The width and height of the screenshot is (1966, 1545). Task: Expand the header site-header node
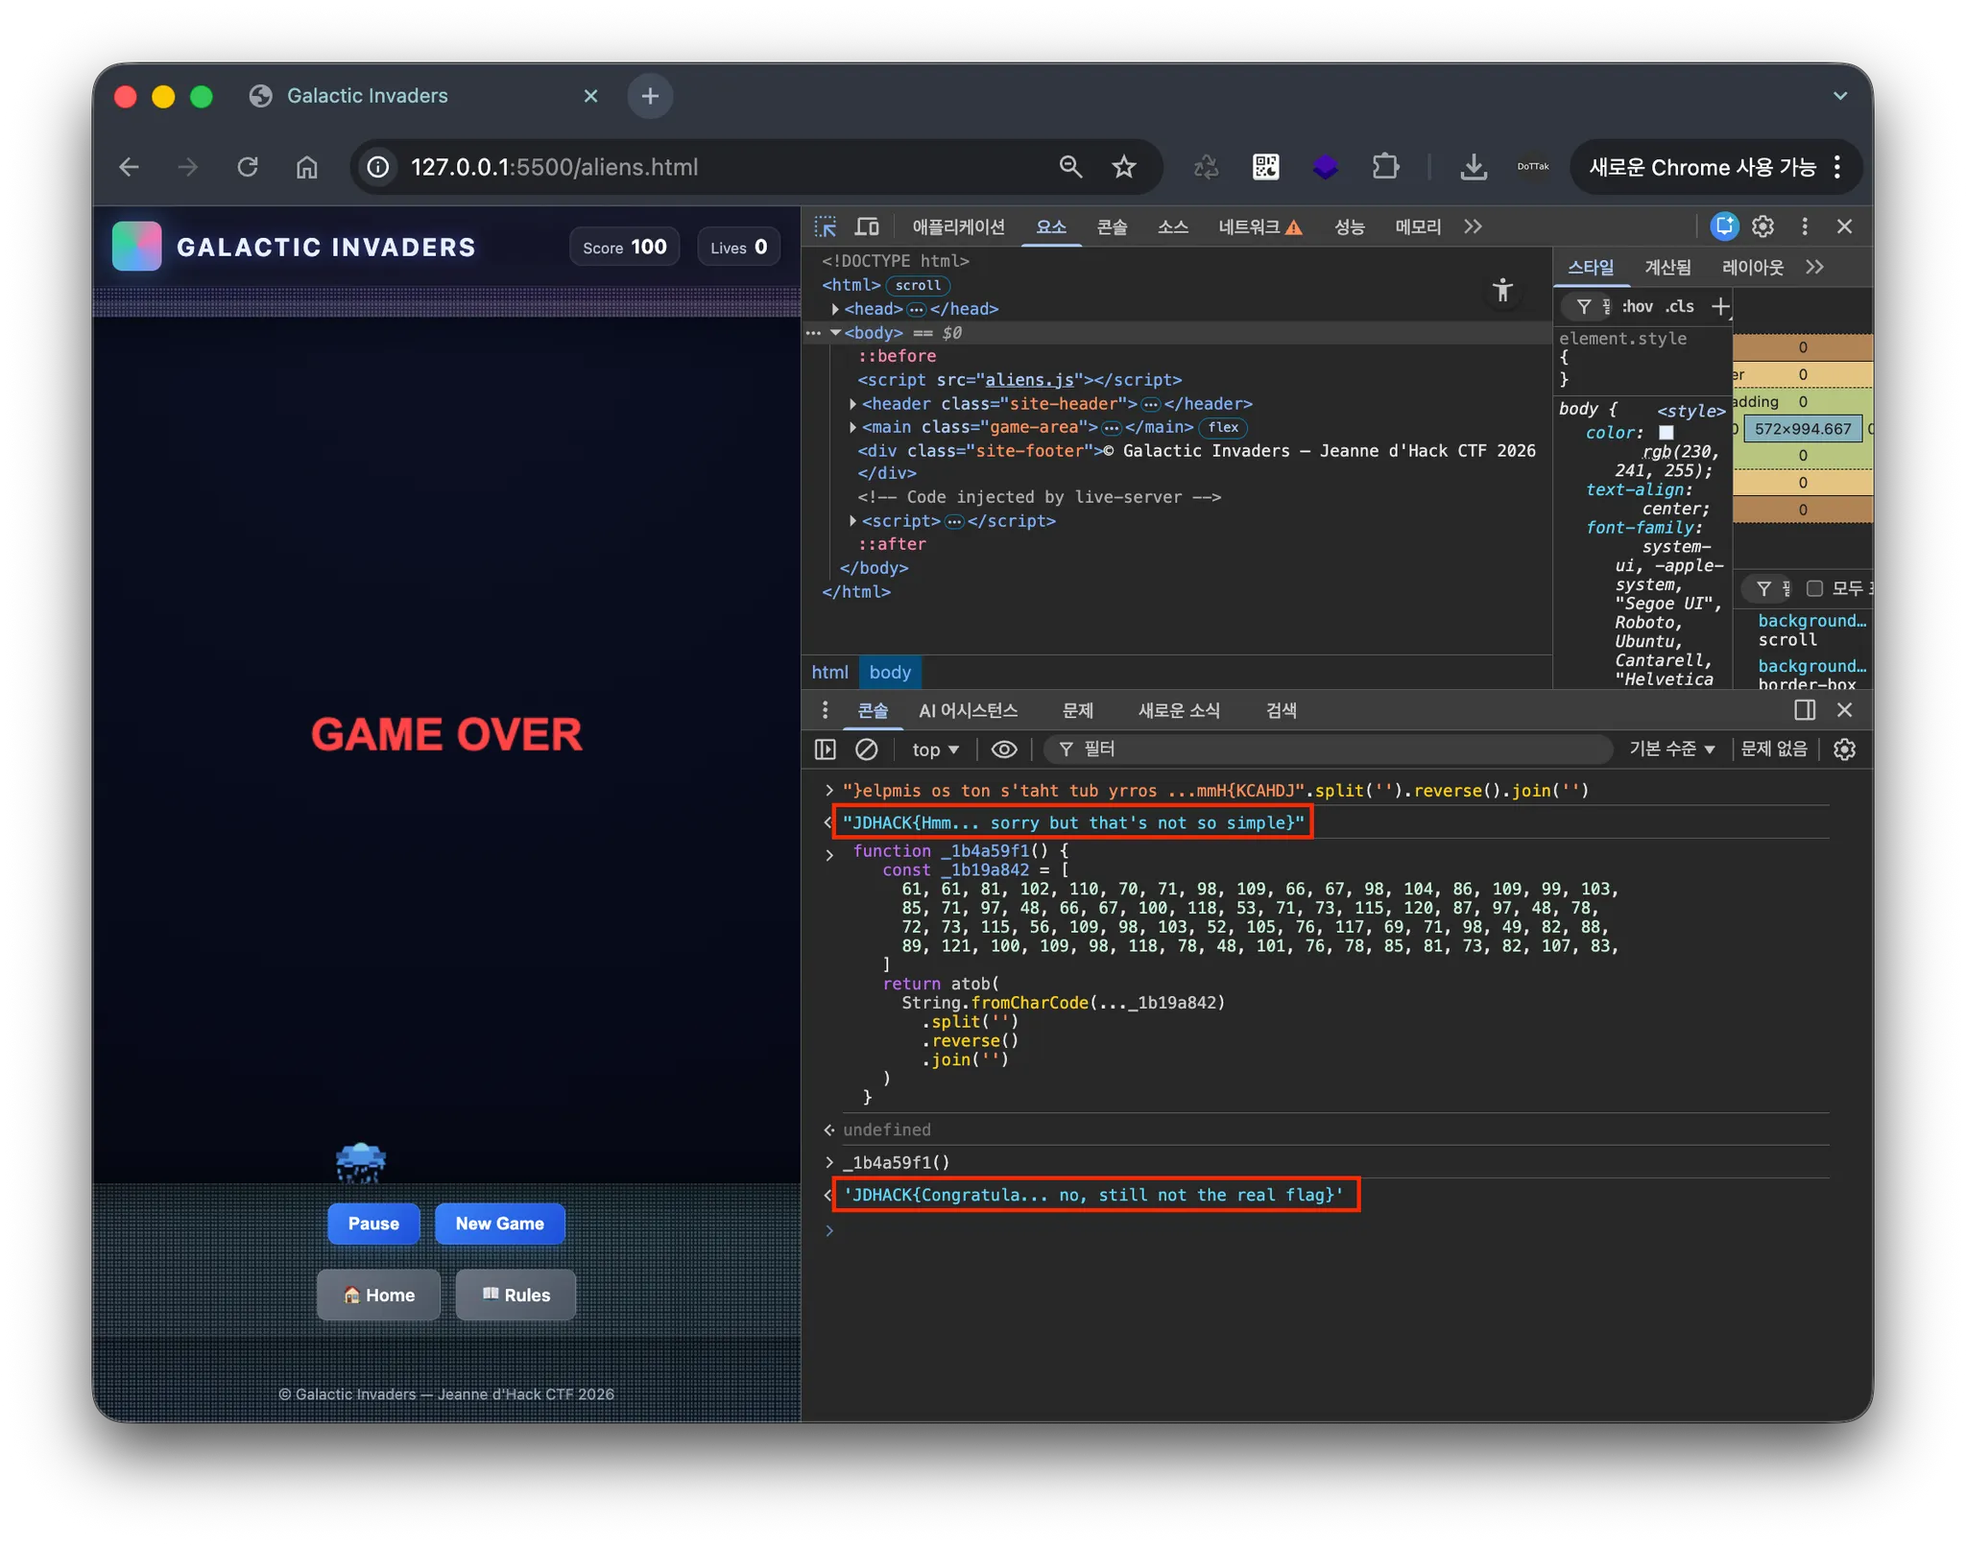(852, 404)
